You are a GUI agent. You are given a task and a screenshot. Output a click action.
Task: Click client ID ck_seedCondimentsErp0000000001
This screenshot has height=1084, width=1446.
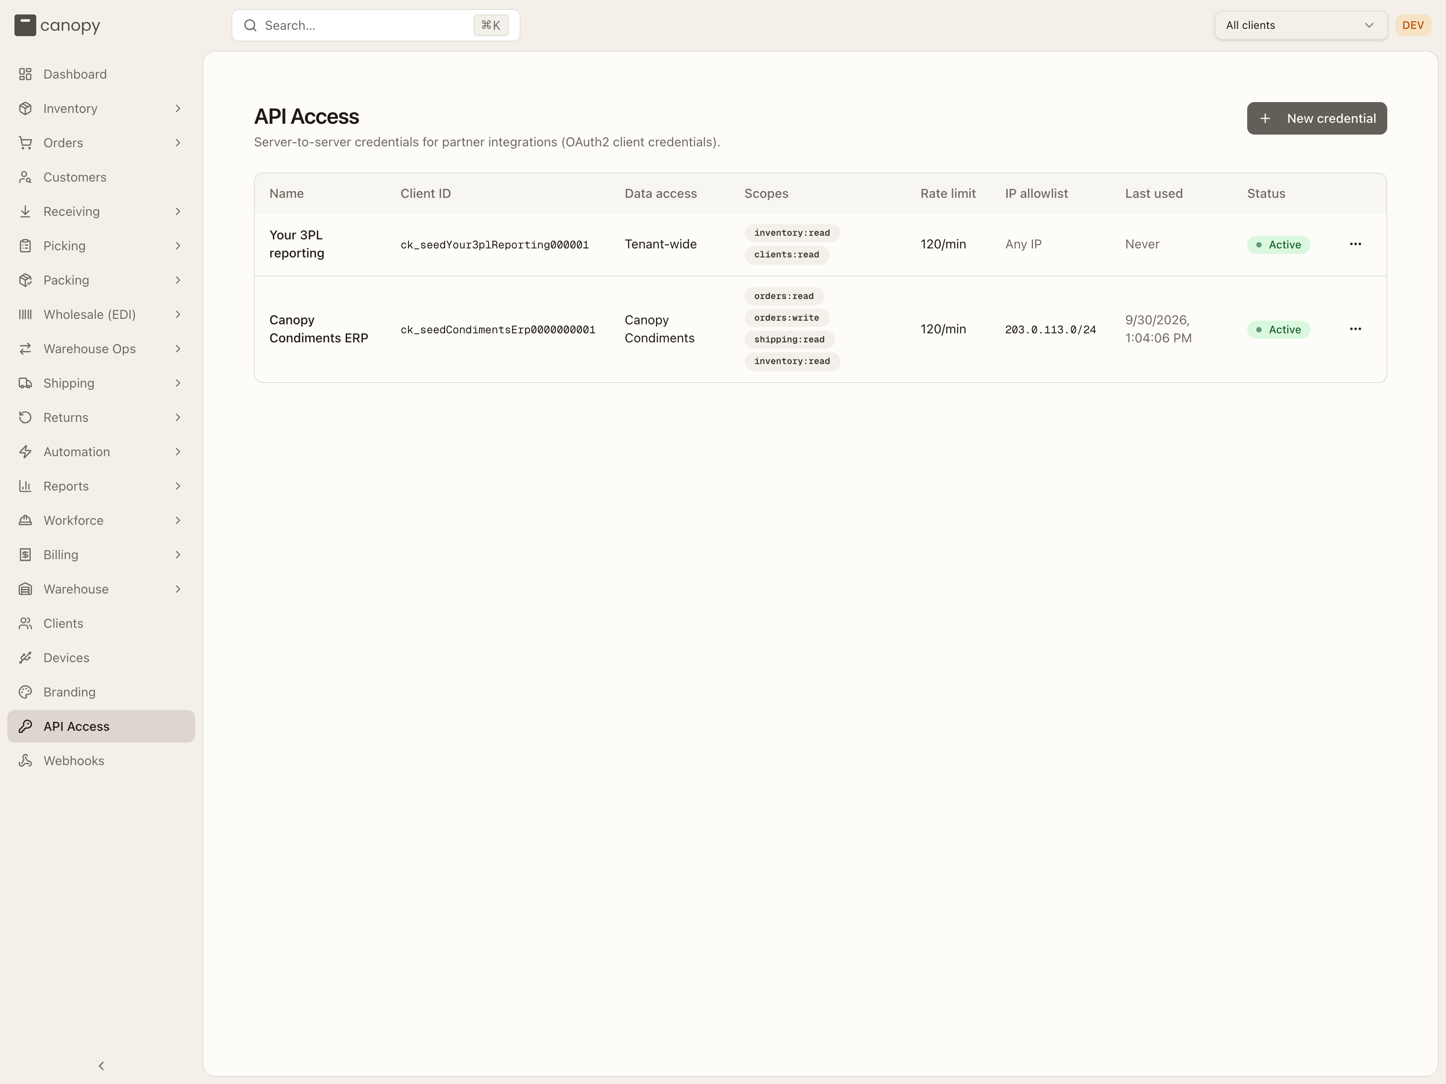498,330
